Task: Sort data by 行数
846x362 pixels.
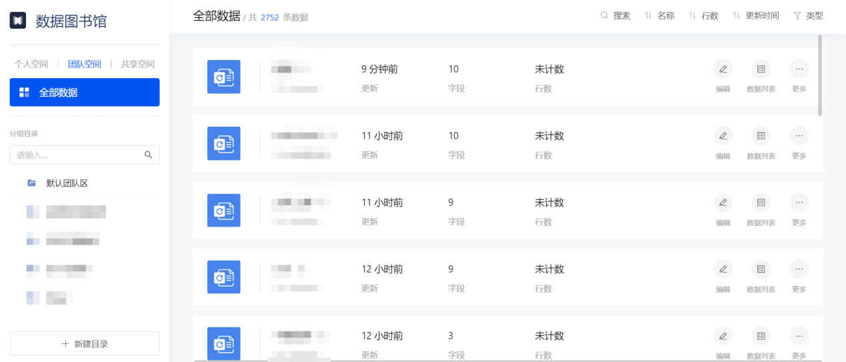Action: point(703,15)
